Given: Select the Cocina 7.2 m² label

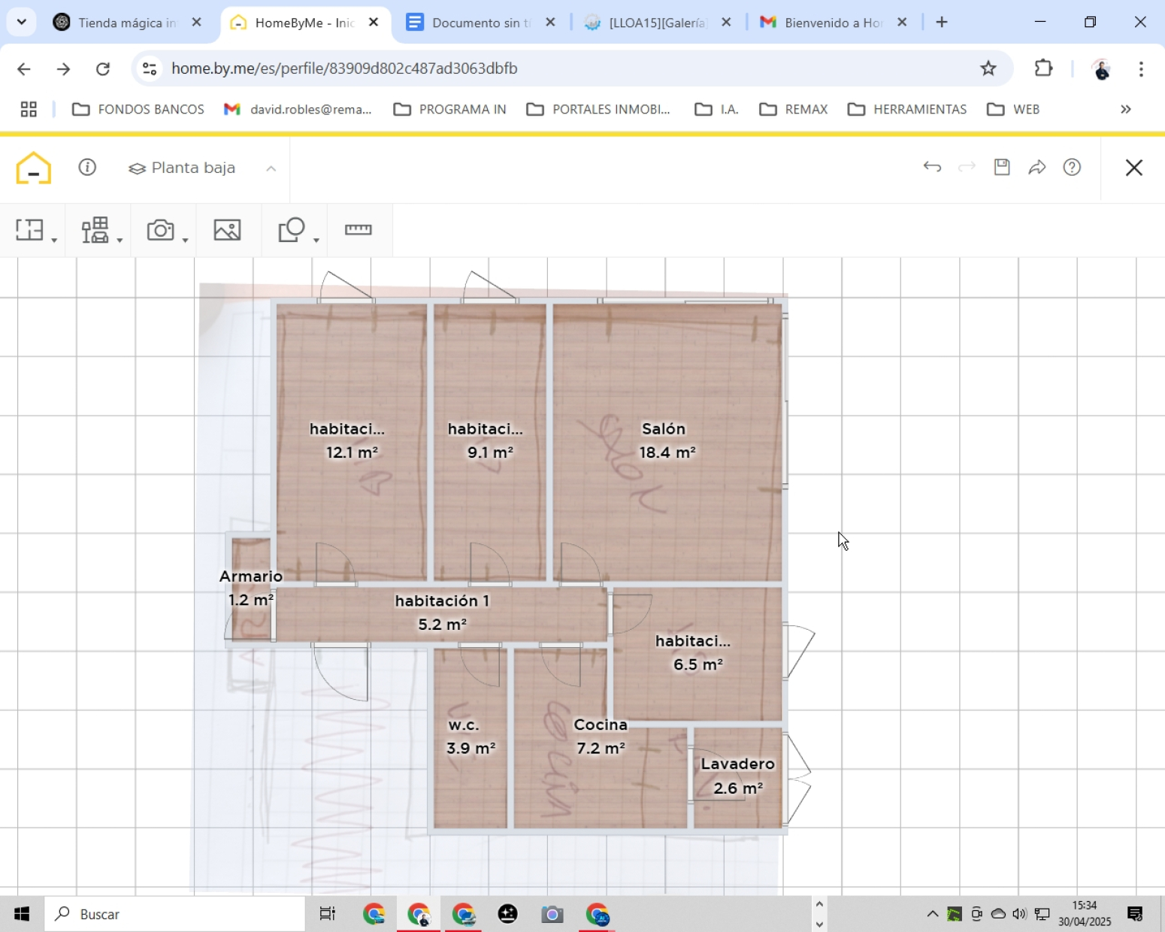Looking at the screenshot, I should 601,737.
